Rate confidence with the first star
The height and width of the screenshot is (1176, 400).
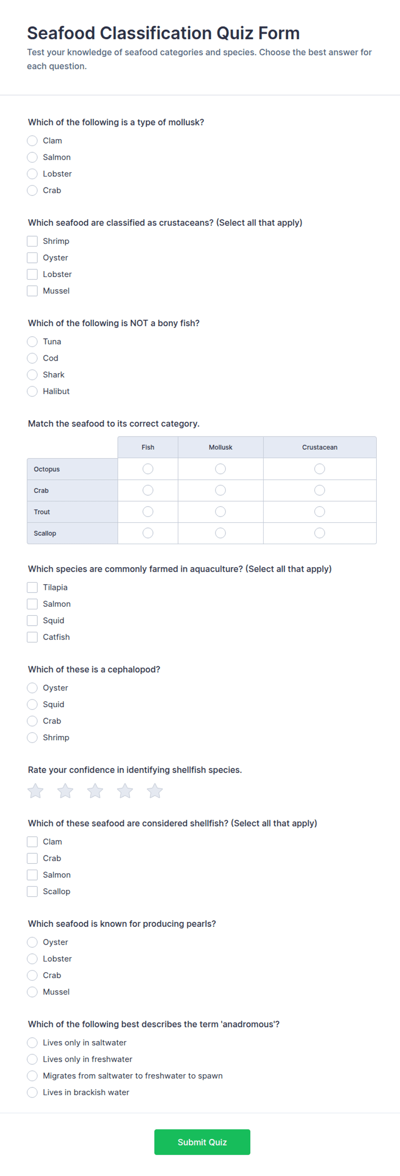[36, 791]
